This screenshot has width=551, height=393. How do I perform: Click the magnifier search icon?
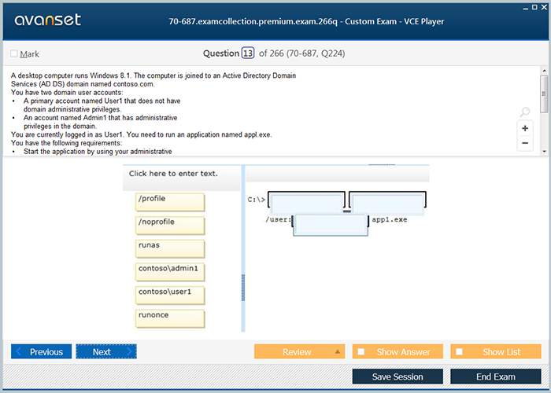pyautogui.click(x=525, y=112)
